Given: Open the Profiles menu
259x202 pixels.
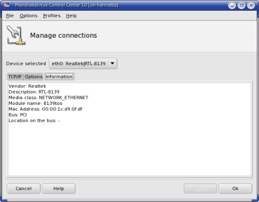Looking at the screenshot, I should tap(52, 15).
